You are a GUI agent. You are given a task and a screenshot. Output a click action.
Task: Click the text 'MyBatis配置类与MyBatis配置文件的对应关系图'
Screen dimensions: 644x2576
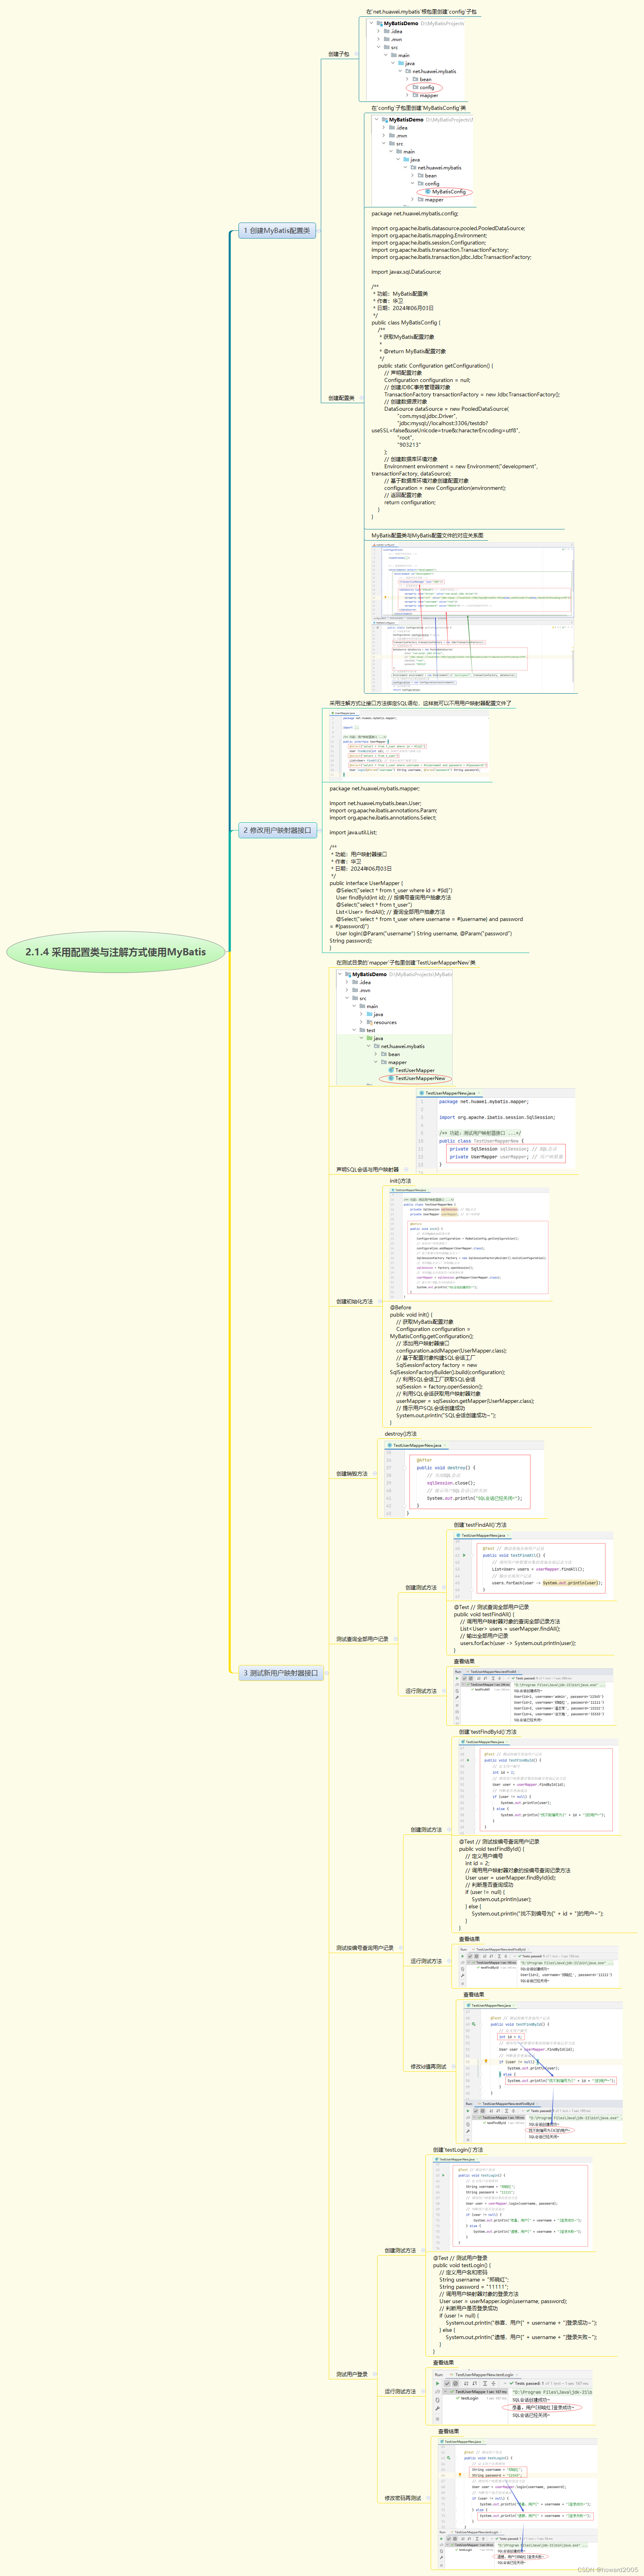[x=427, y=536]
